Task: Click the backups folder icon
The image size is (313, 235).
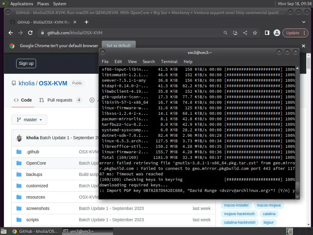Action: click(19, 174)
